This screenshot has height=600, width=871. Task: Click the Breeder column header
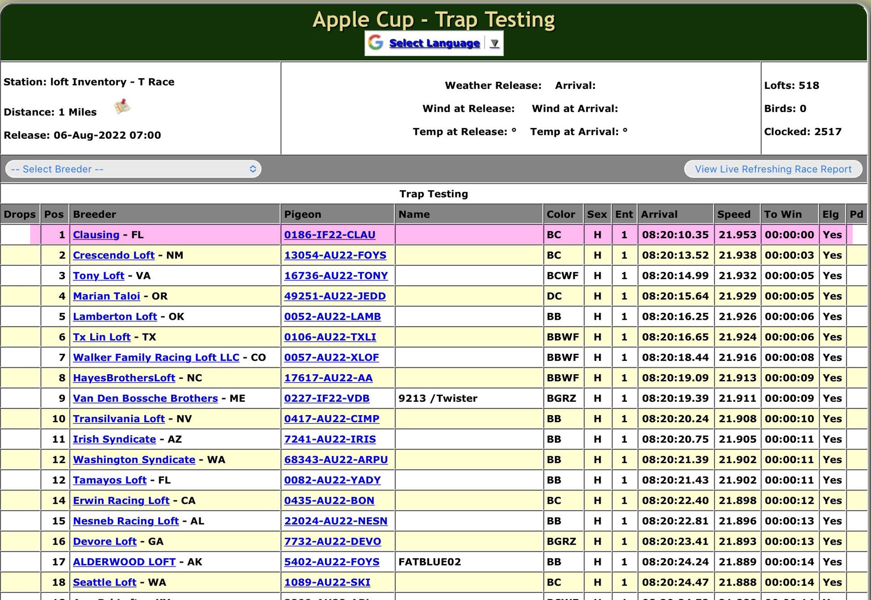coord(94,214)
